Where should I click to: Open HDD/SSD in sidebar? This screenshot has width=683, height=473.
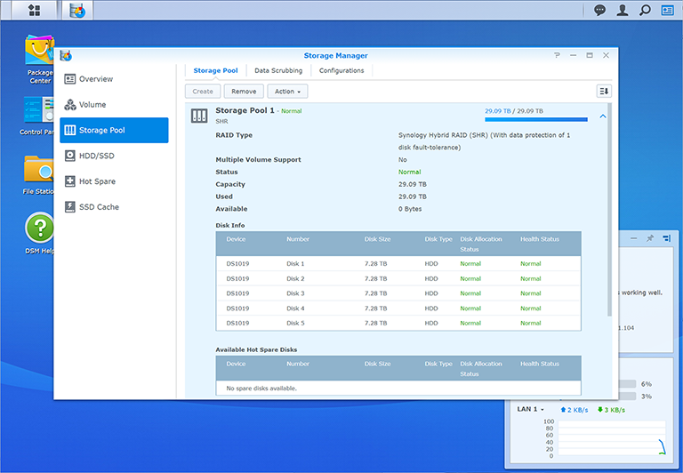pos(114,156)
